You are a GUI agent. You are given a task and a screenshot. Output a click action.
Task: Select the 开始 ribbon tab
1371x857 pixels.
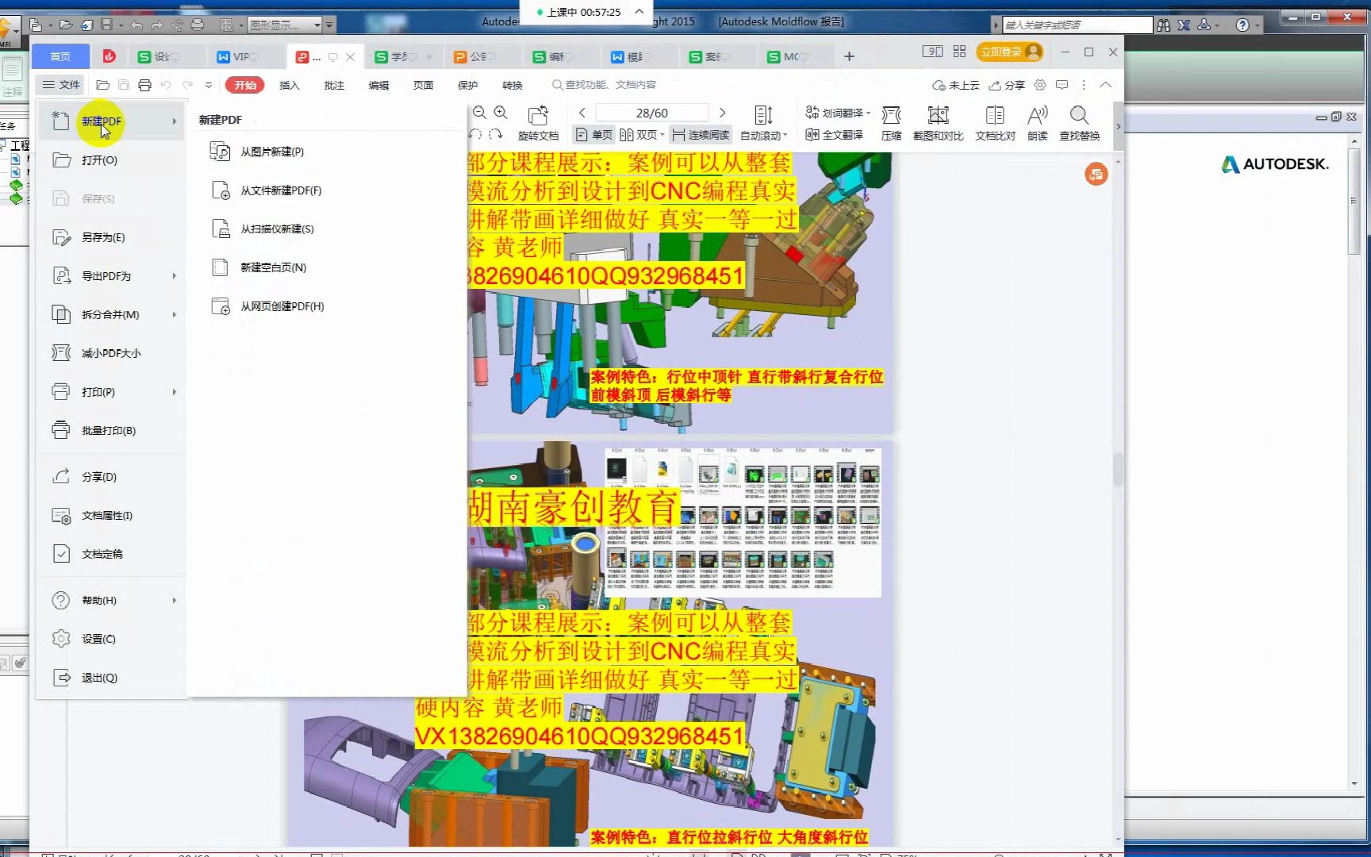[x=245, y=85]
